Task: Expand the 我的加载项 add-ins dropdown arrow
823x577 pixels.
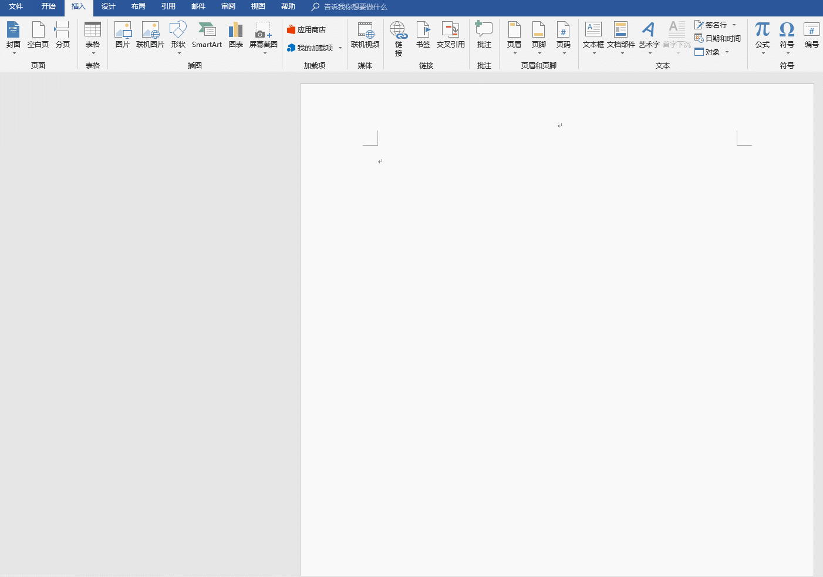Action: [340, 48]
